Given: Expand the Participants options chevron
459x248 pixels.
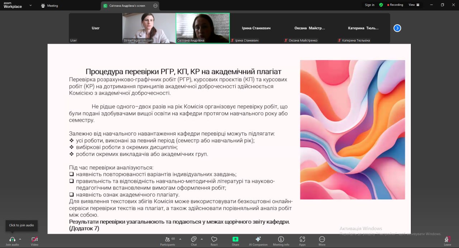Looking at the screenshot, I should click(x=180, y=239).
